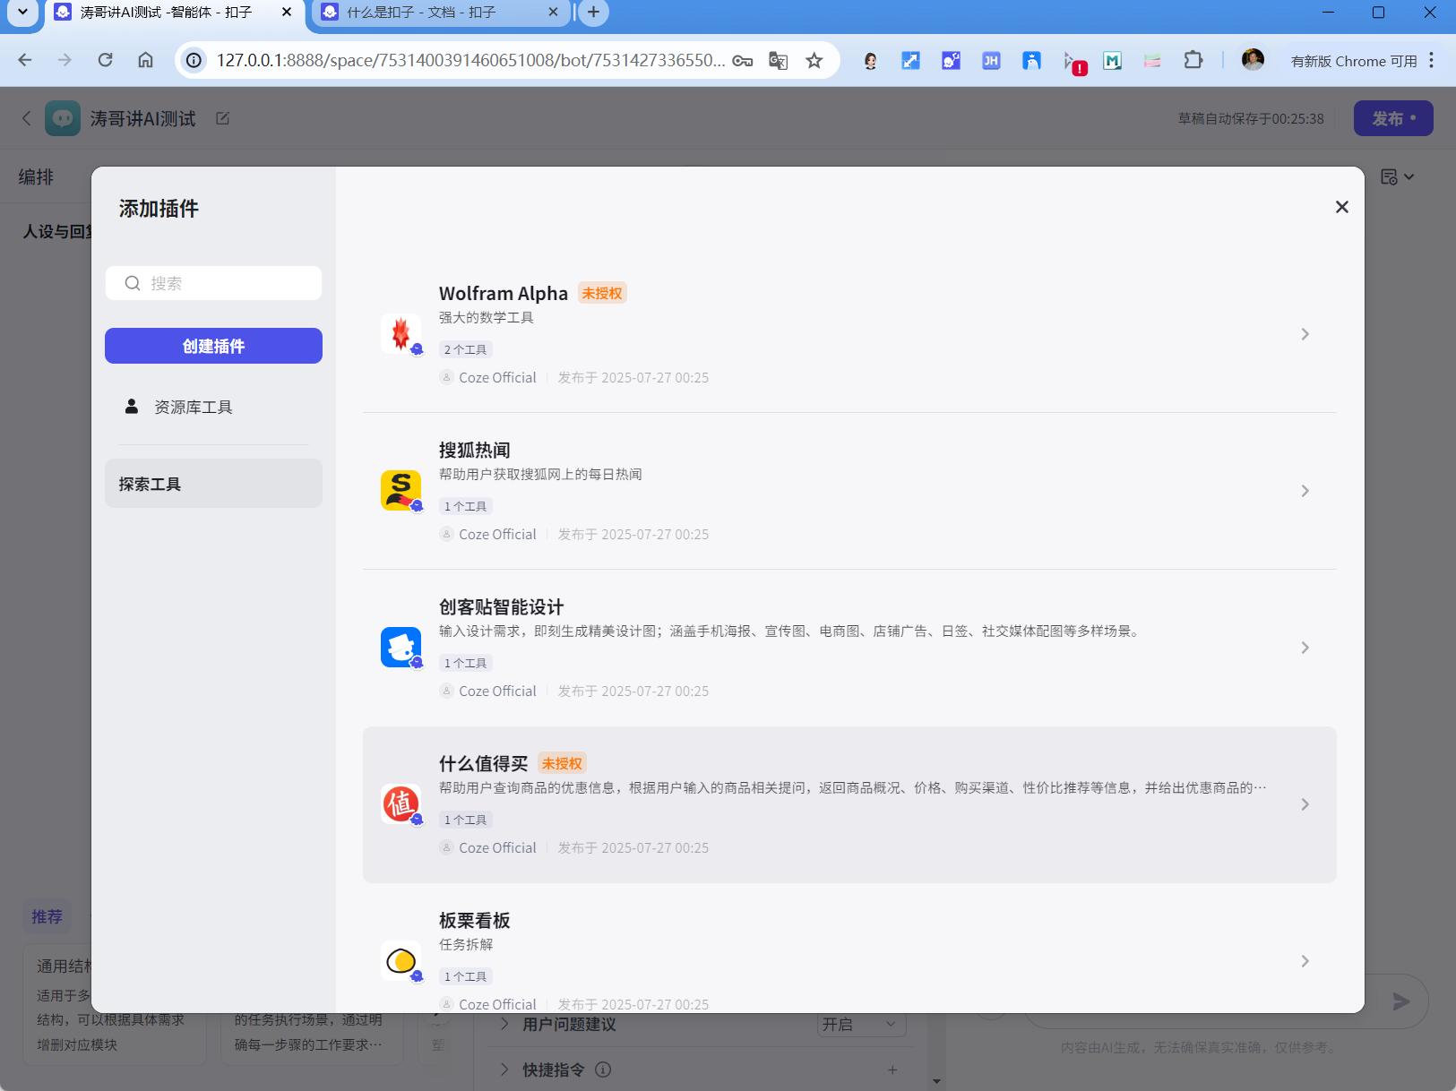The image size is (1456, 1091).
Task: Click the 有新版 Chrome 可用 update button
Action: click(1354, 61)
